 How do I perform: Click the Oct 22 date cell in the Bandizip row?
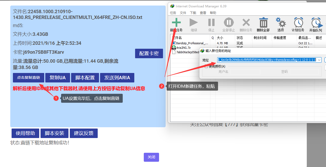pyautogui.click(x=305, y=43)
